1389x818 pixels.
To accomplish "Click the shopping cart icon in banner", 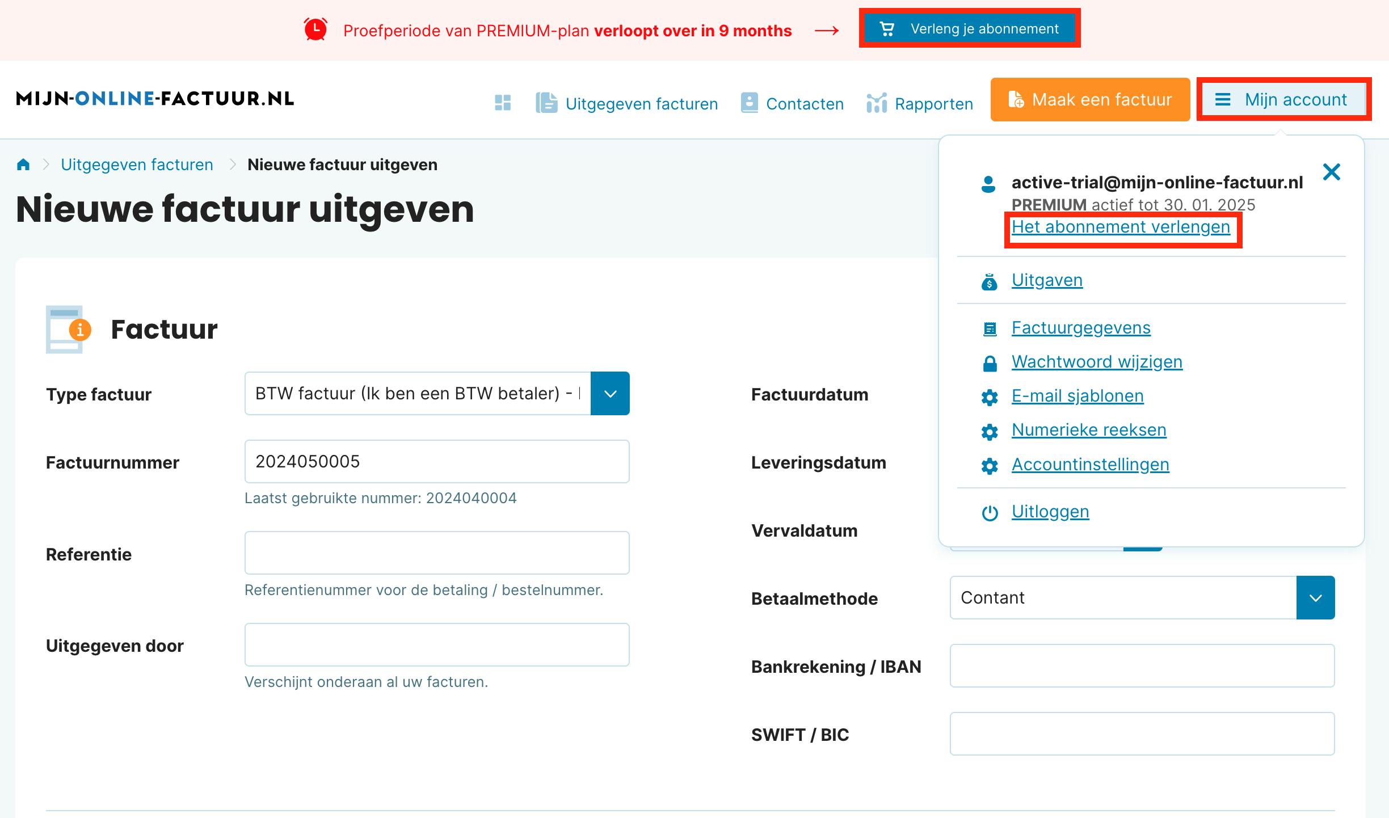I will point(887,29).
